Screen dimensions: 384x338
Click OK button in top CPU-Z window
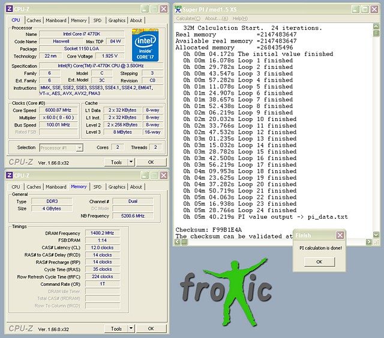(151, 162)
